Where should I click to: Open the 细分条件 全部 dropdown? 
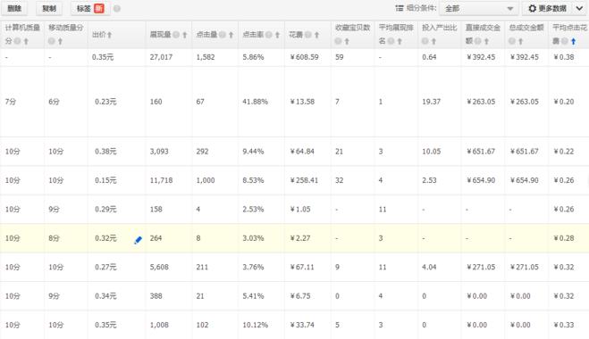pyautogui.click(x=478, y=8)
